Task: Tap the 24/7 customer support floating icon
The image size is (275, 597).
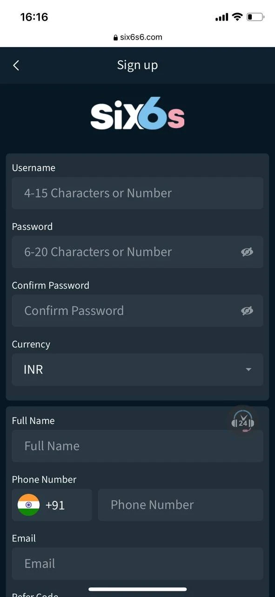Action: point(242,421)
